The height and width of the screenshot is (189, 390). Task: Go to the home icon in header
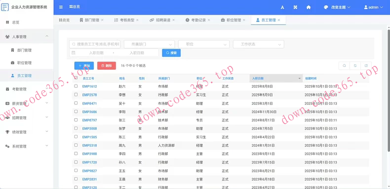(x=309, y=7)
